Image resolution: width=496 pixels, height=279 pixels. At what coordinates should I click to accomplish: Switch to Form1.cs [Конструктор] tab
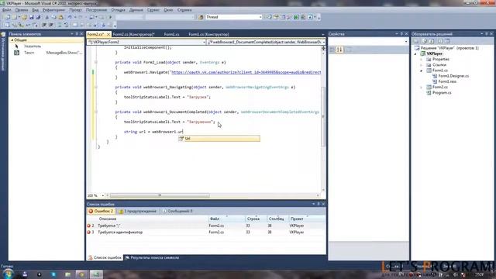tap(208, 34)
